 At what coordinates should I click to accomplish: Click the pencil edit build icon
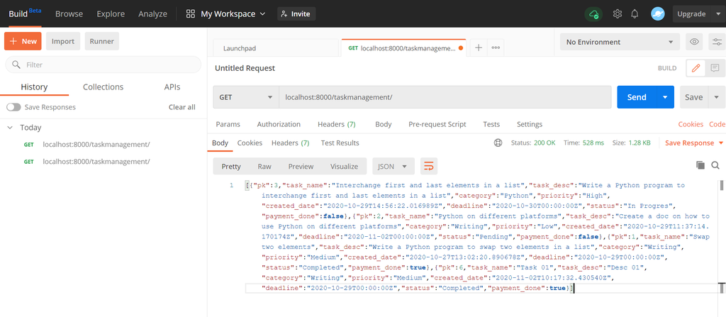pos(696,68)
